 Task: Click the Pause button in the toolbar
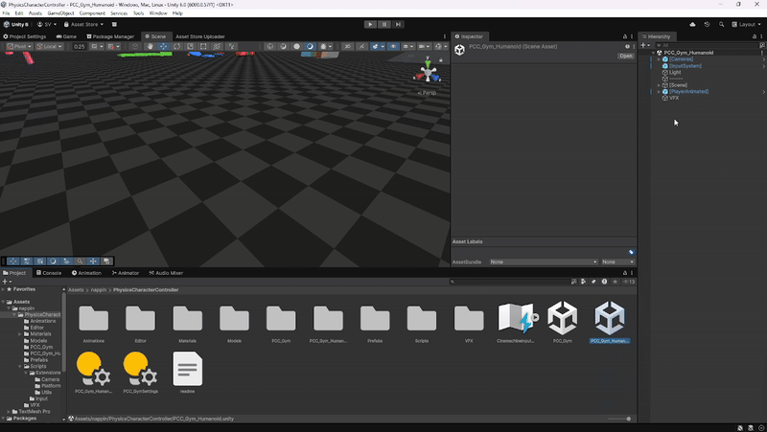click(384, 24)
